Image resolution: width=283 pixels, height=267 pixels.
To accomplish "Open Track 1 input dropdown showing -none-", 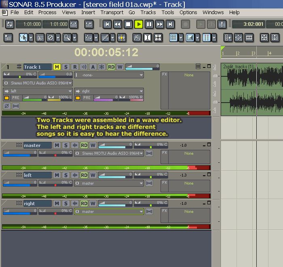I will click(x=109, y=75).
